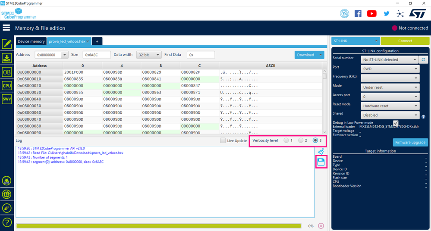Open the SWV viewer panel

(6, 99)
